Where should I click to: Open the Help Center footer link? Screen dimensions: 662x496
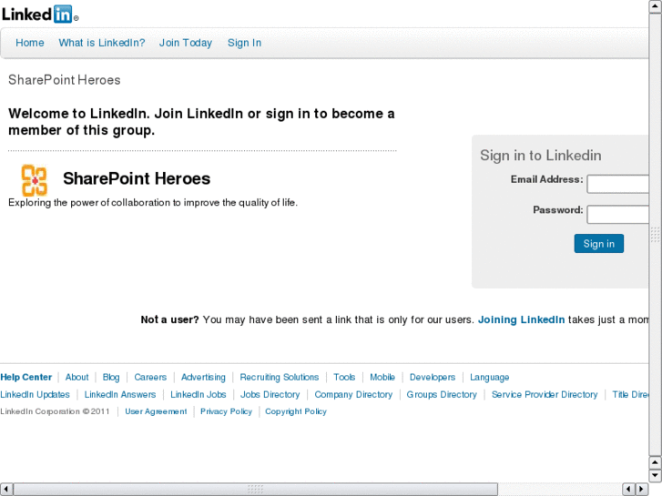click(x=26, y=377)
